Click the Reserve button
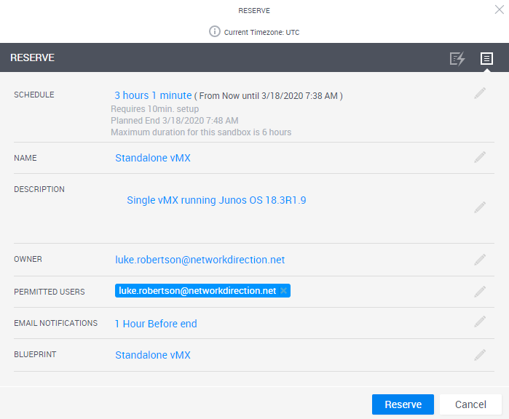 coord(403,404)
